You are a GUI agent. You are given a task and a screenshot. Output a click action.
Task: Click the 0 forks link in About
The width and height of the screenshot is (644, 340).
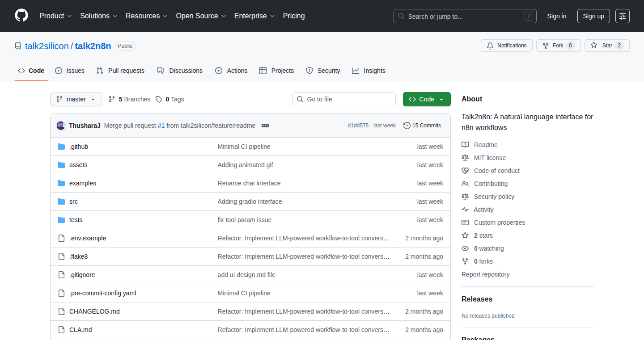coord(483,261)
